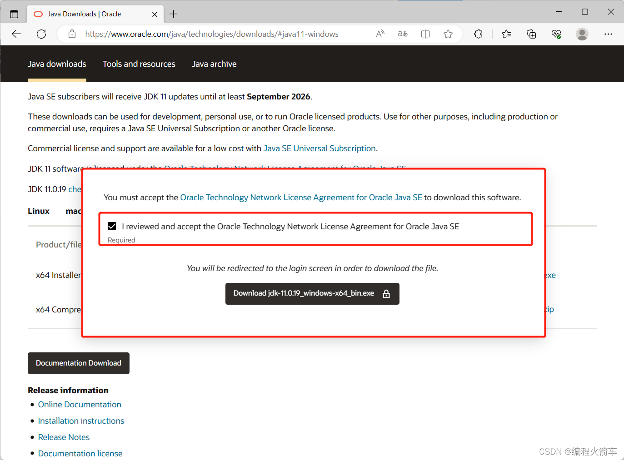Open Java archive tab

coord(214,64)
